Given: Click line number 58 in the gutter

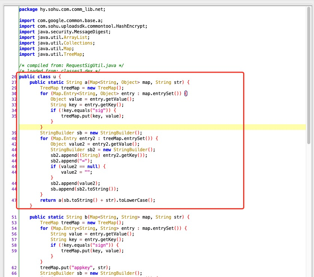Looking at the screenshot, I should (14, 245).
